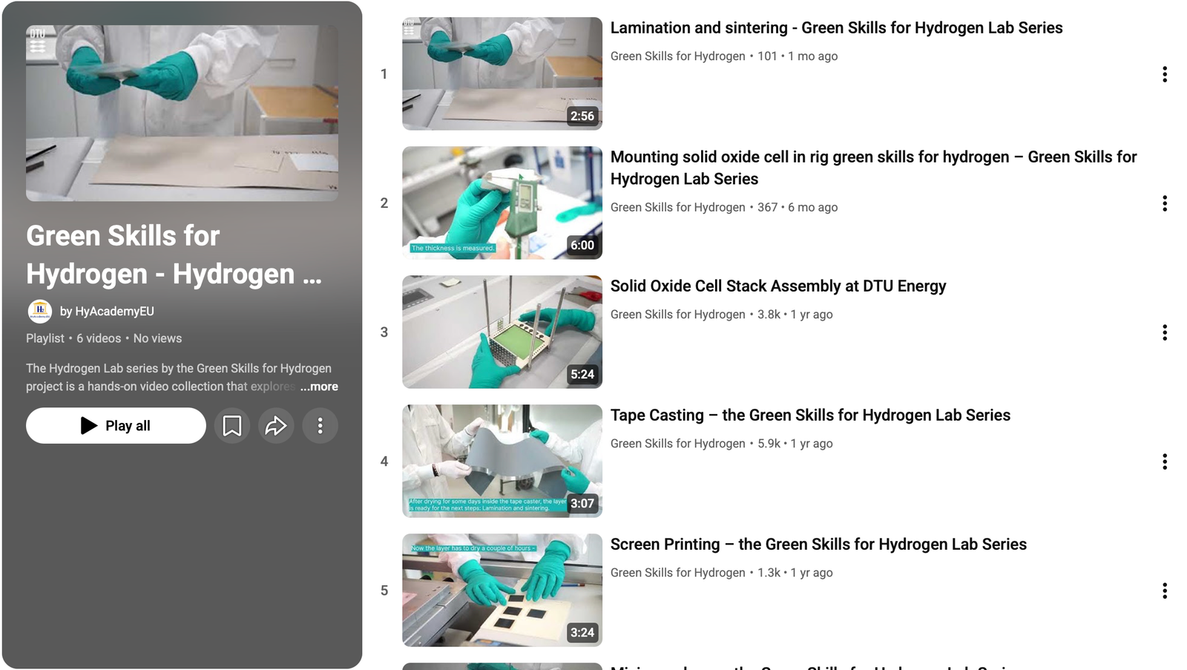Viewport: 1187px width, 670px height.
Task: Click channel name under Mounting solid oxide cell video
Action: 677,208
